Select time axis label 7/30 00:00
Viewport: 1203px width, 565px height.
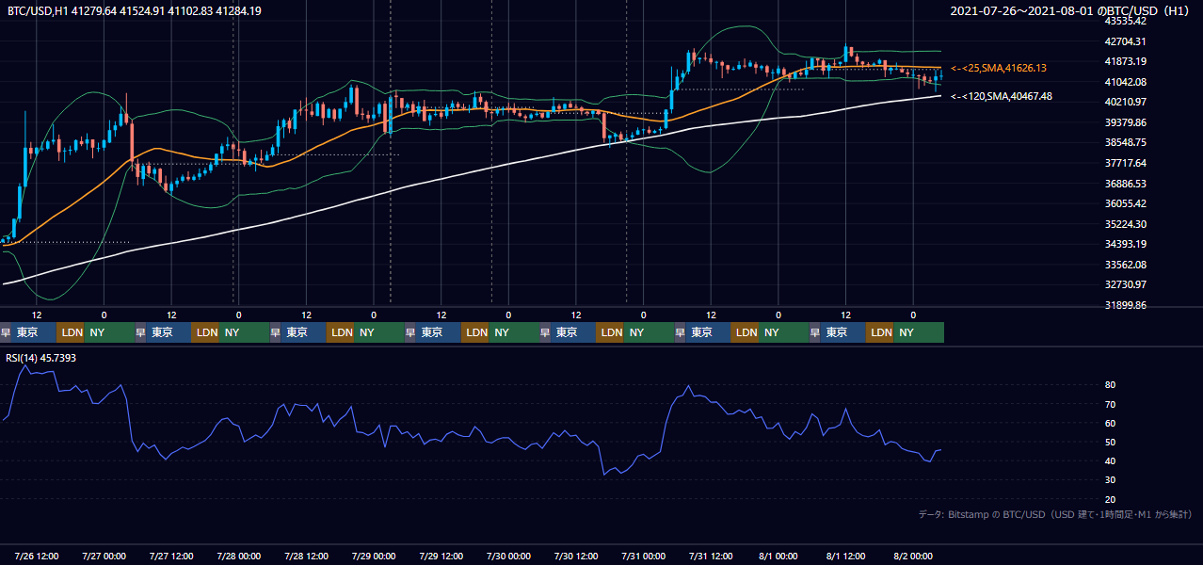coord(509,556)
